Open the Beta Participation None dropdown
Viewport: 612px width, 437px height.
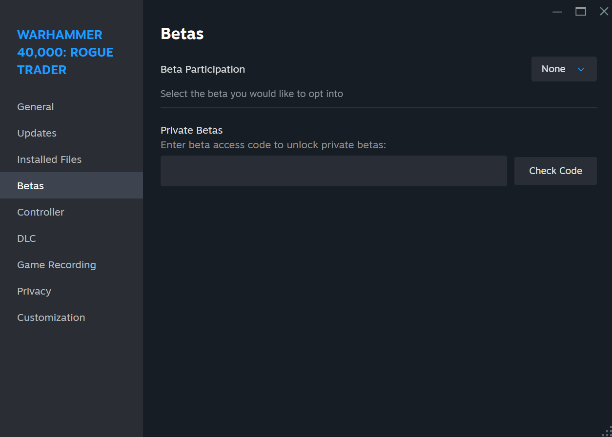point(564,69)
